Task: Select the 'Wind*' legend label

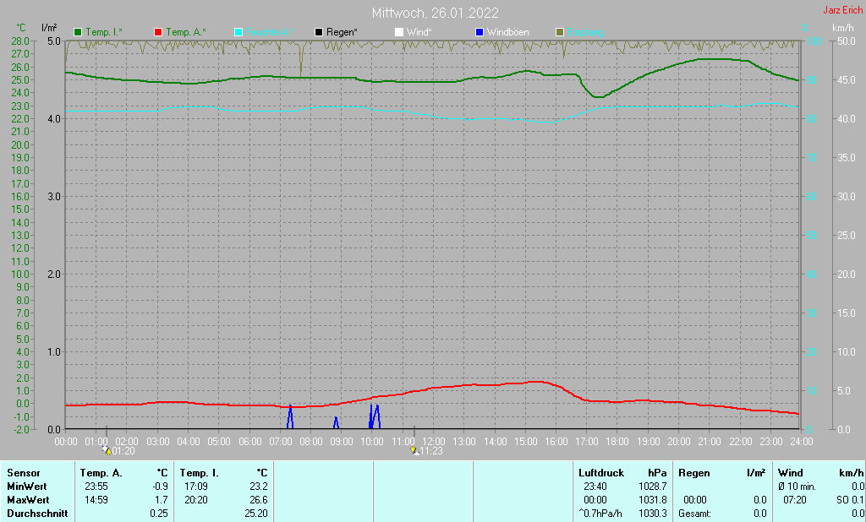Action: click(x=419, y=32)
